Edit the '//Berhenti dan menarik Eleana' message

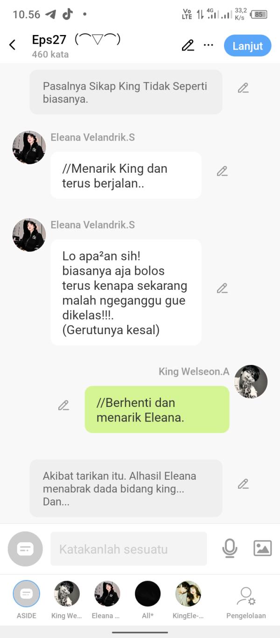pos(63,406)
